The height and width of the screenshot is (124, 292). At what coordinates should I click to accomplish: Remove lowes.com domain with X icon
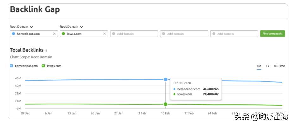point(105,34)
